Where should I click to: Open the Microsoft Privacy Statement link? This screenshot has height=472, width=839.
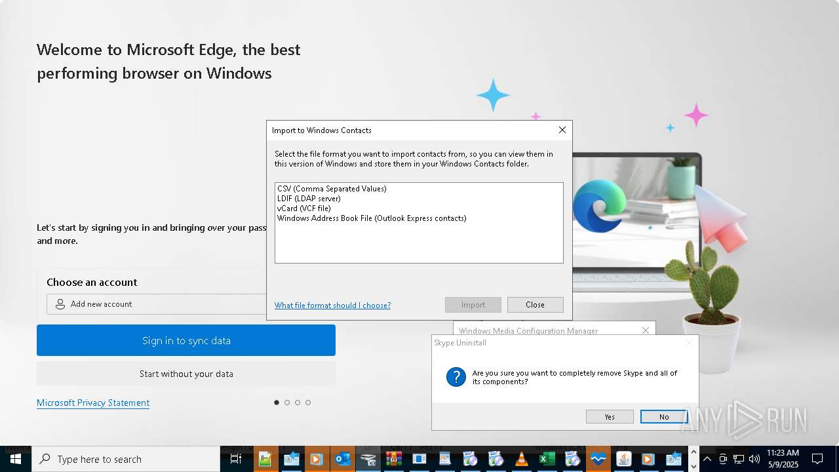pos(93,403)
